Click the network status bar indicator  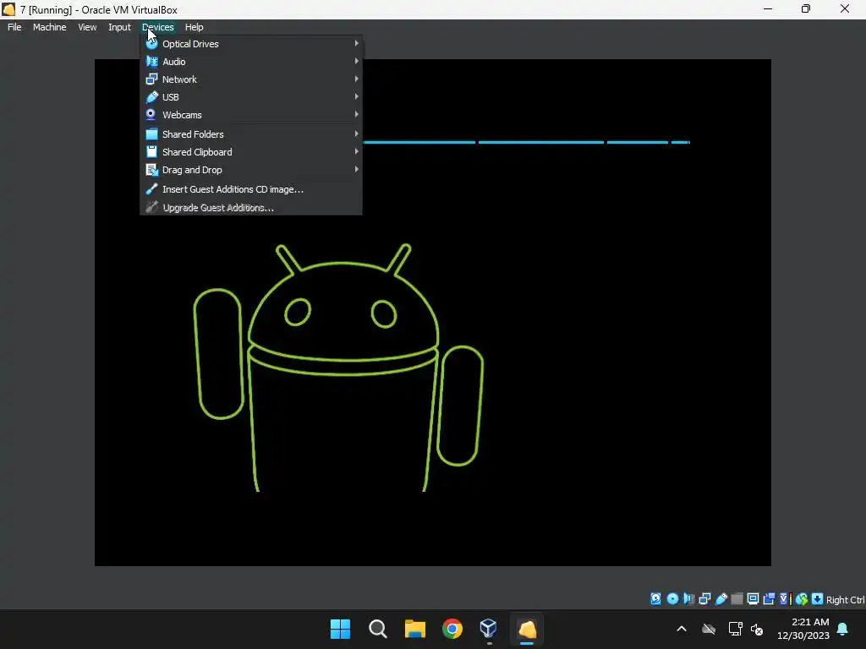tap(704, 599)
